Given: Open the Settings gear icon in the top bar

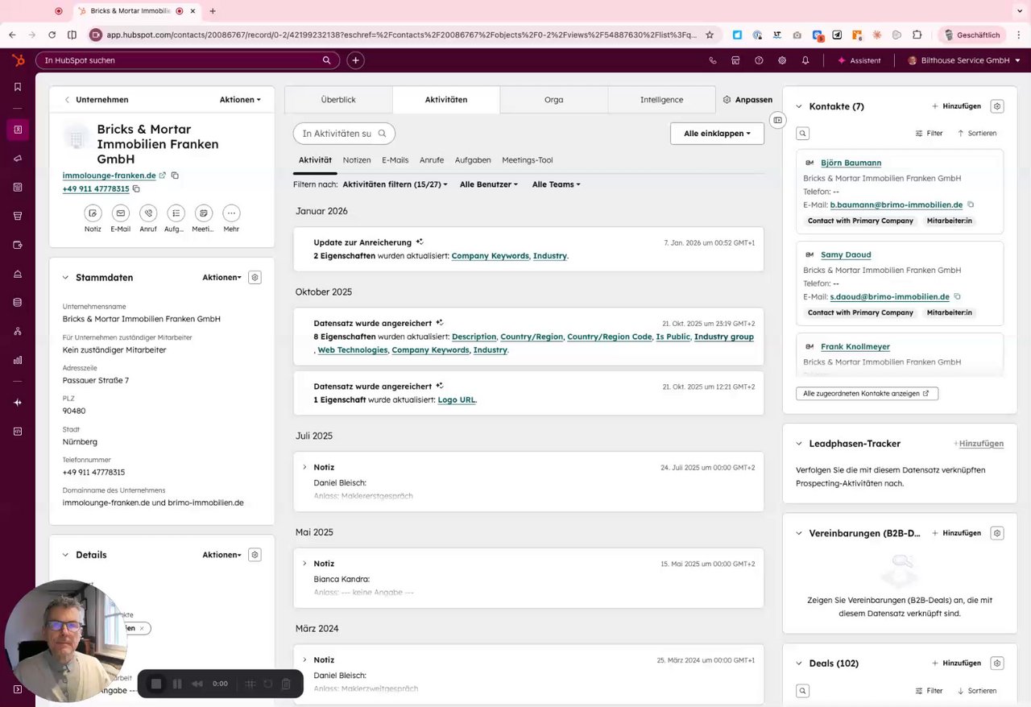Looking at the screenshot, I should point(782,60).
